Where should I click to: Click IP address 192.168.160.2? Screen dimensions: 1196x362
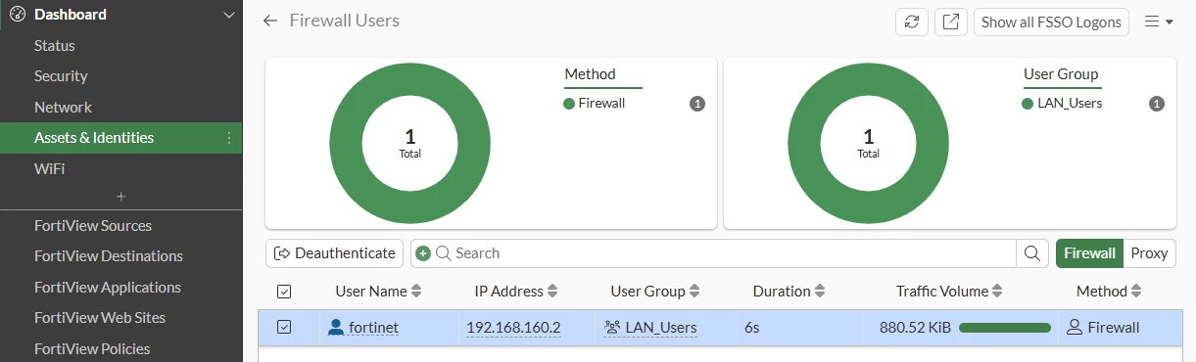tap(513, 328)
